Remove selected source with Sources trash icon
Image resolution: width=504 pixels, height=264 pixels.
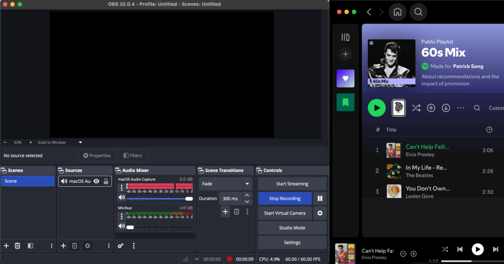(74, 246)
